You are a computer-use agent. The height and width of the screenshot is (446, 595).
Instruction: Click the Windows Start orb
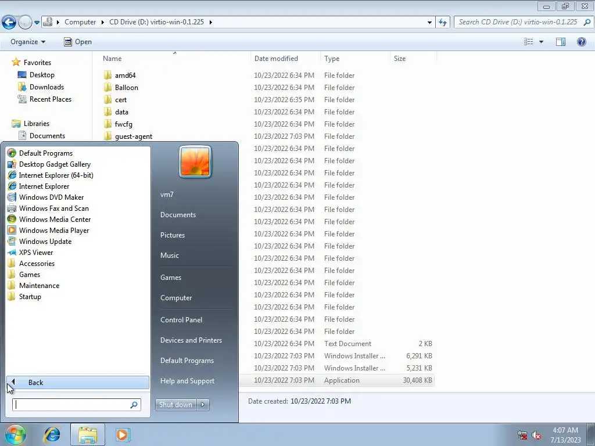point(15,434)
